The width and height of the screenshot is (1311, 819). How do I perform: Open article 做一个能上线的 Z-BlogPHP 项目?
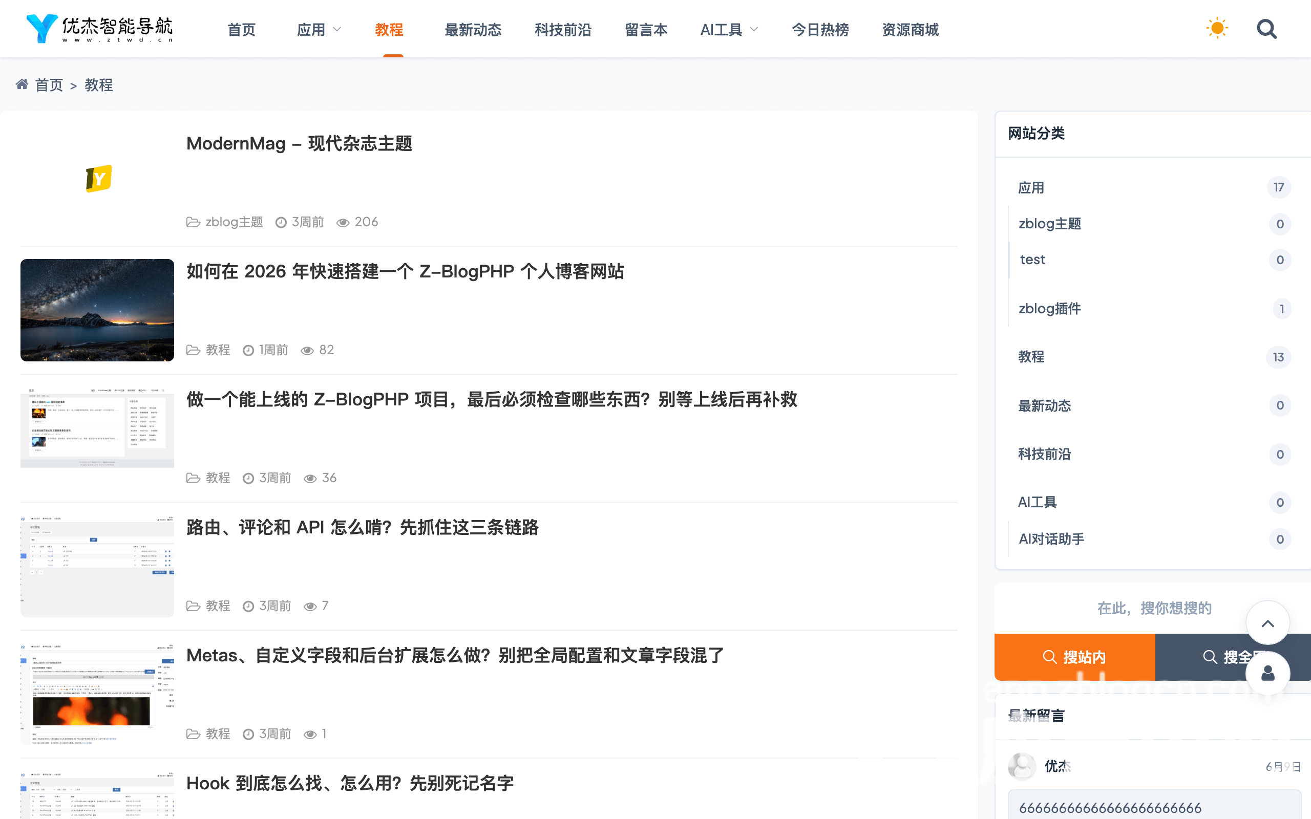pyautogui.click(x=491, y=399)
